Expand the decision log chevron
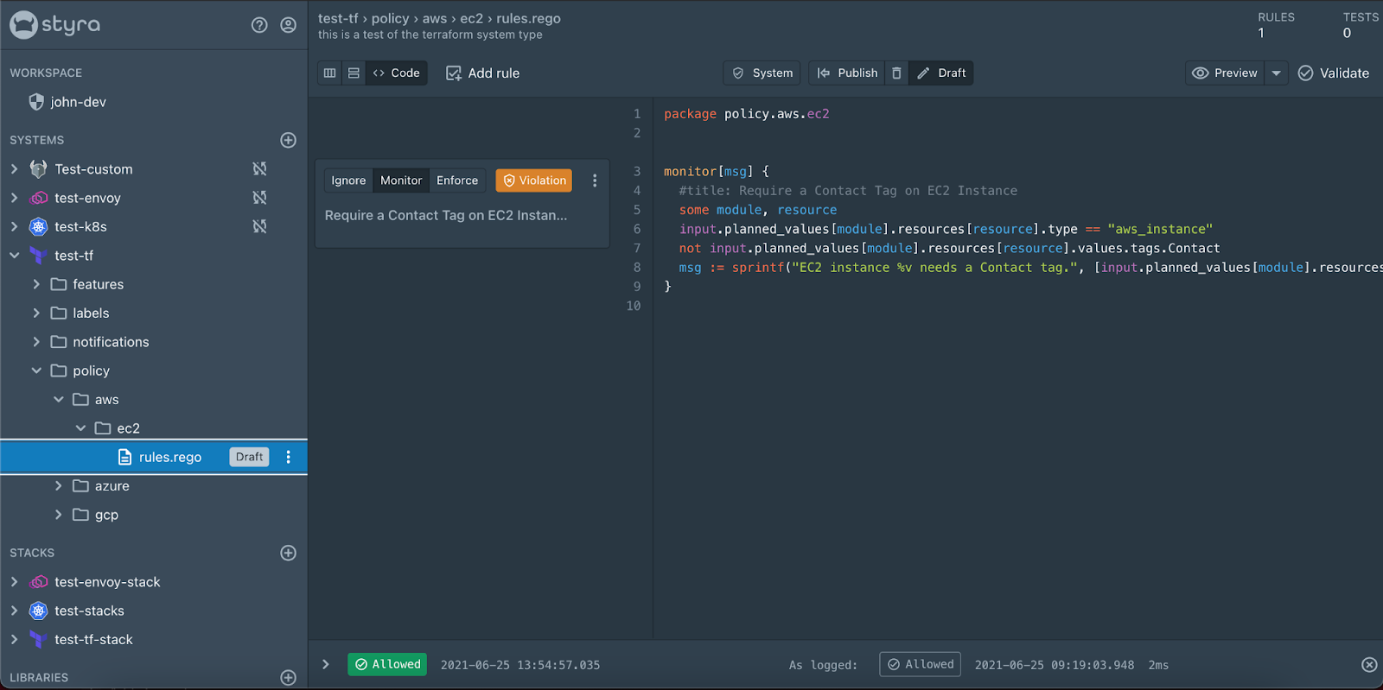Screen dimensions: 1383x690 326,664
